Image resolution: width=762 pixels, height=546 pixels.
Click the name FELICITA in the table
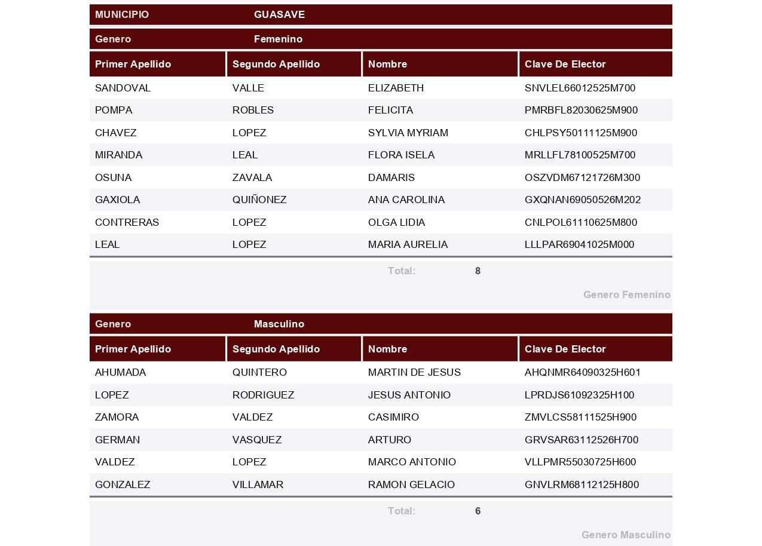390,110
